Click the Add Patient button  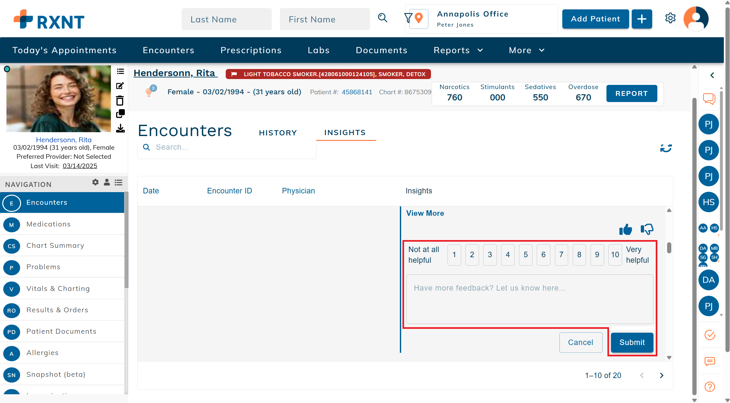[x=595, y=19]
